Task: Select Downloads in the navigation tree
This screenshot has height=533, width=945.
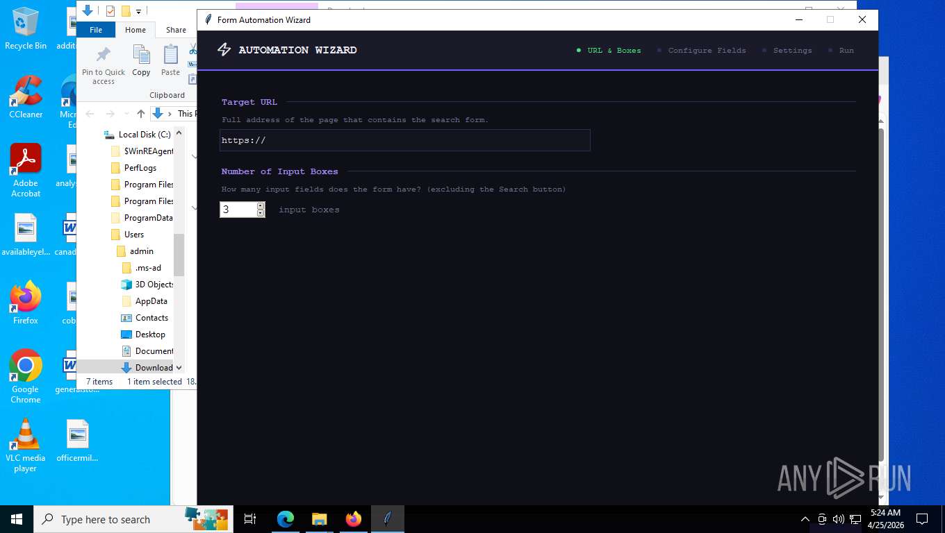Action: tap(147, 368)
